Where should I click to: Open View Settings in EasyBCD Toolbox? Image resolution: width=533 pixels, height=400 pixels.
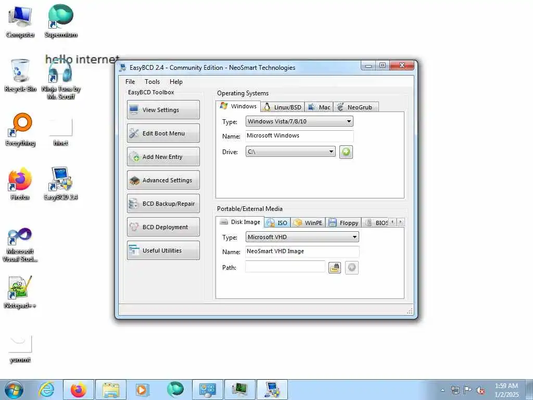coord(163,109)
